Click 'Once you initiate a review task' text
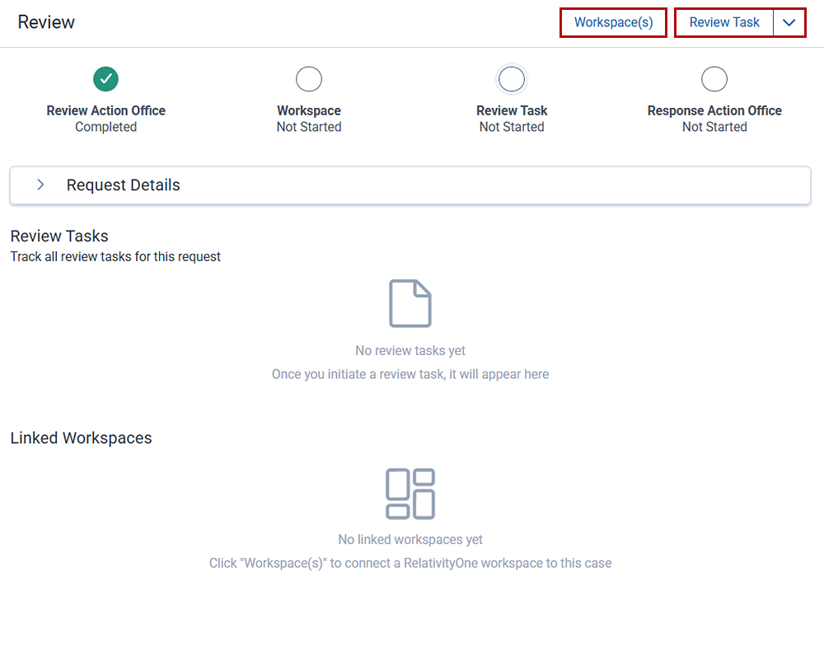 coord(410,374)
